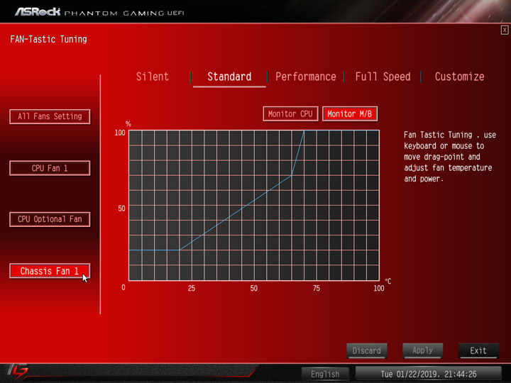Click the 100 label on the temperature axis
Image resolution: width=511 pixels, height=383 pixels.
point(379,288)
